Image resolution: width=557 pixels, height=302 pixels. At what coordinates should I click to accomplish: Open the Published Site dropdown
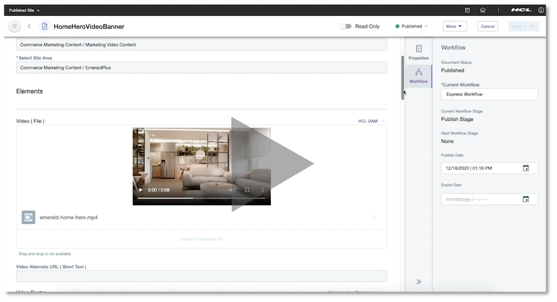pos(24,10)
